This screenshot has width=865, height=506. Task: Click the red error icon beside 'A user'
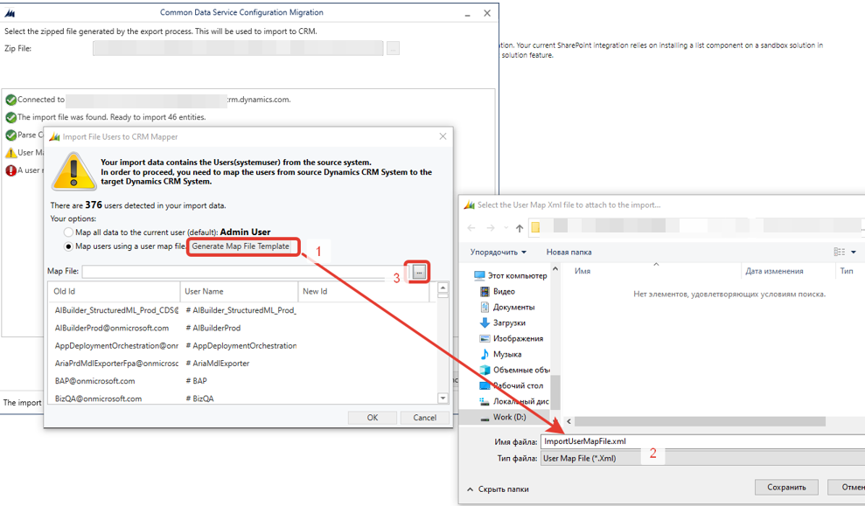coord(10,170)
